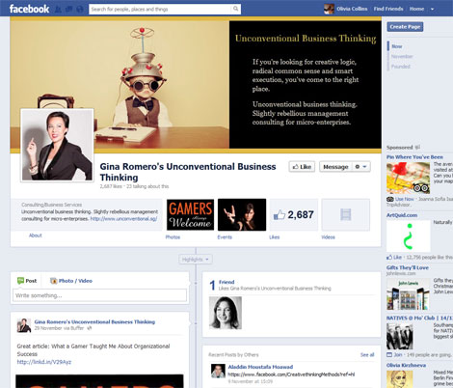
Task: Open 9 November post timestamp
Action: 251,381
